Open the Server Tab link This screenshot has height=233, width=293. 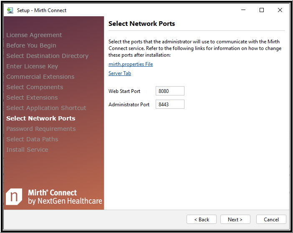coord(120,73)
